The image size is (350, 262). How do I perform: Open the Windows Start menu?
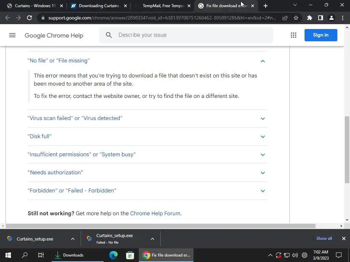8,255
